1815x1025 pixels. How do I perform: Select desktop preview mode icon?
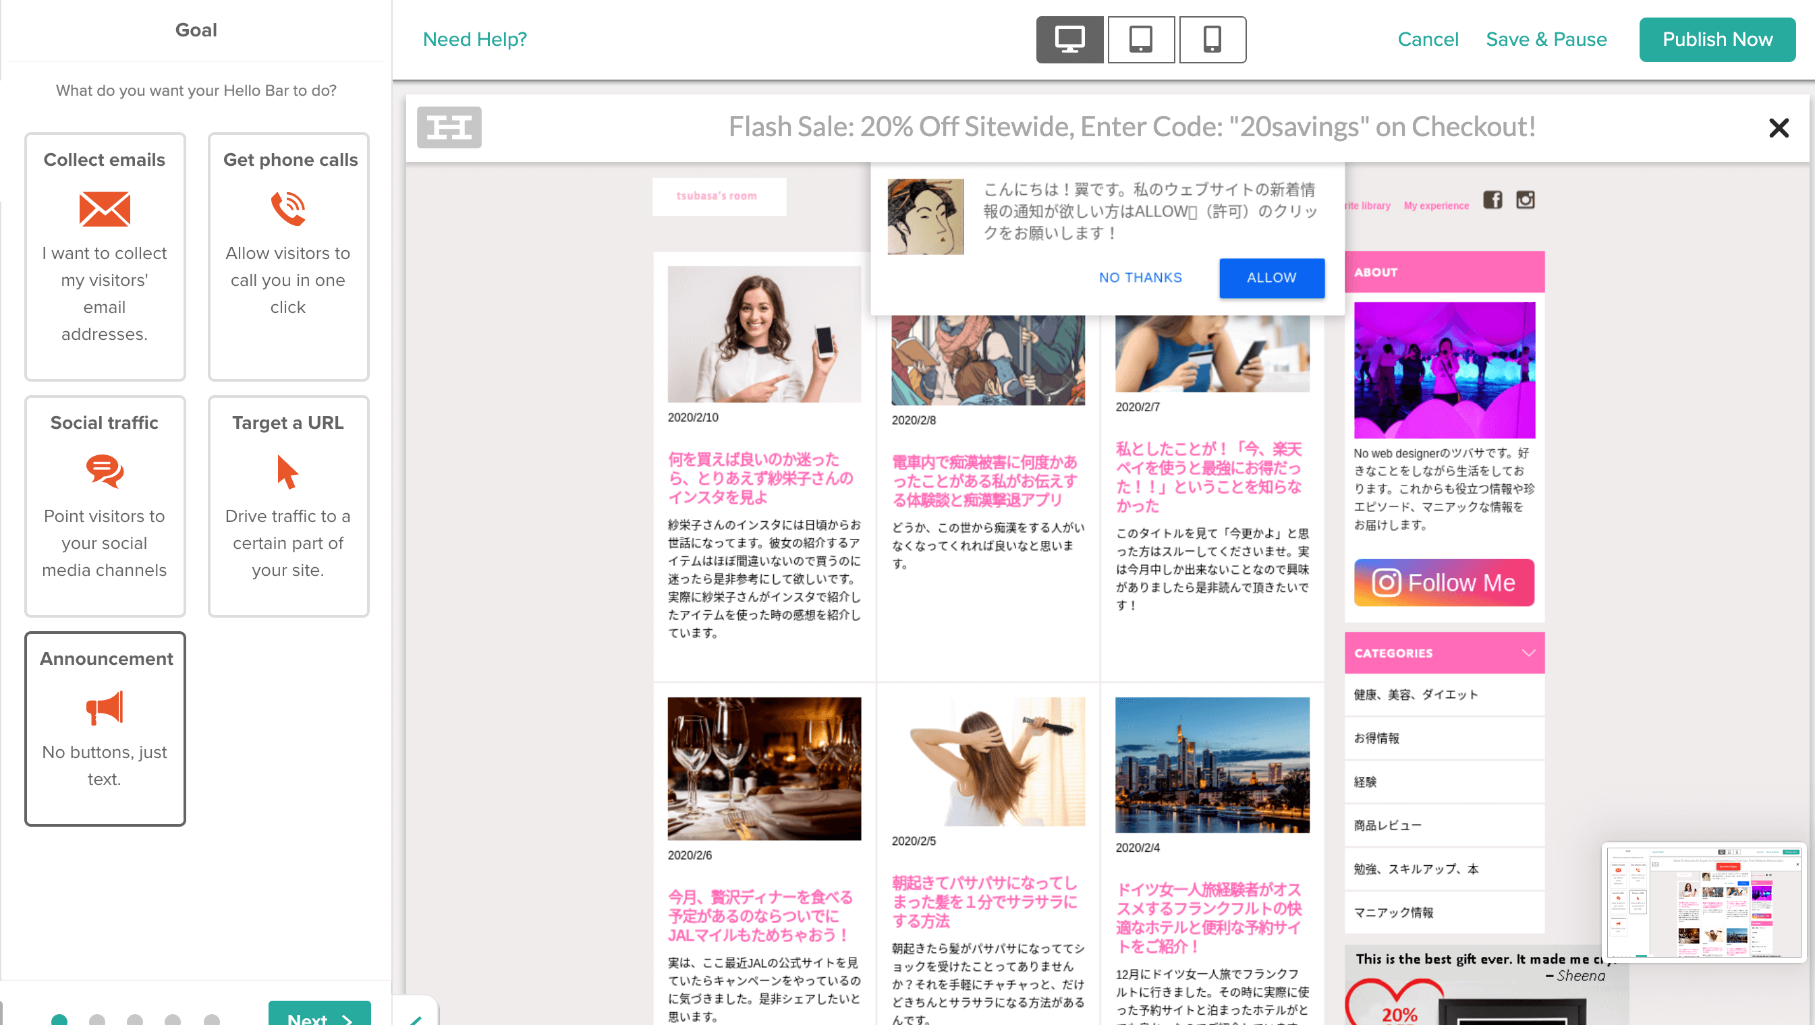pos(1069,39)
